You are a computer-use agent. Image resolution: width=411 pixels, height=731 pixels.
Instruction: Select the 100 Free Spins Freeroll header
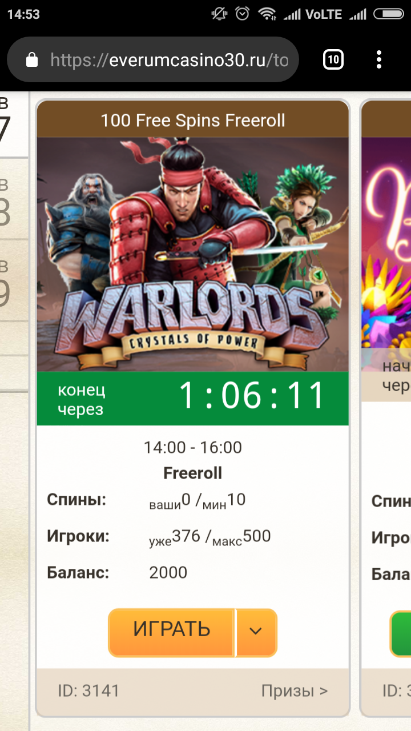193,121
